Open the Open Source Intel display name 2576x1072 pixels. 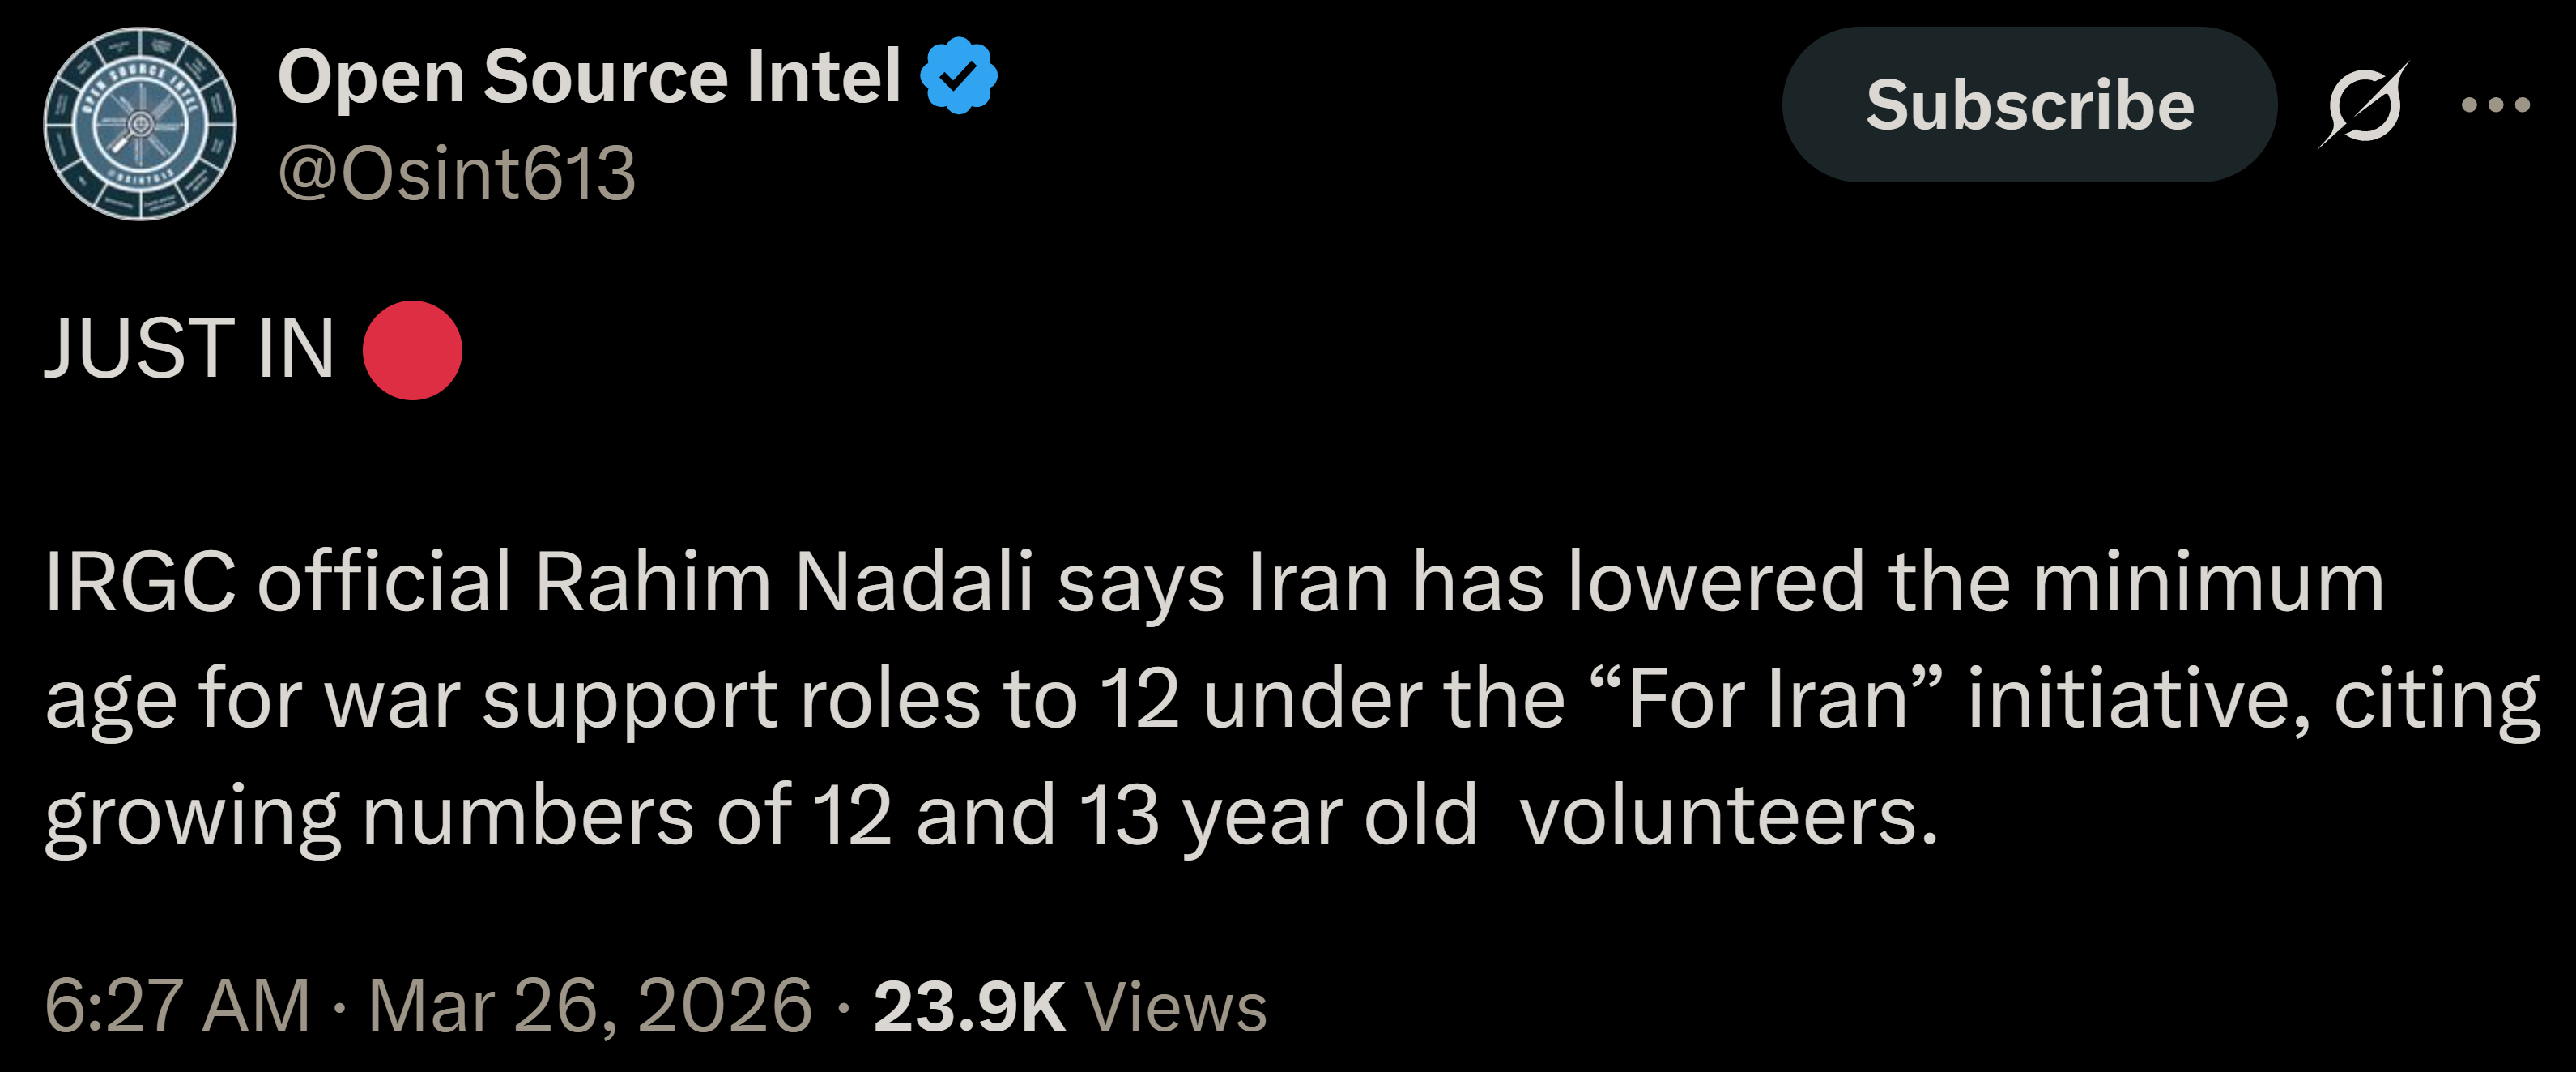pyautogui.click(x=589, y=76)
